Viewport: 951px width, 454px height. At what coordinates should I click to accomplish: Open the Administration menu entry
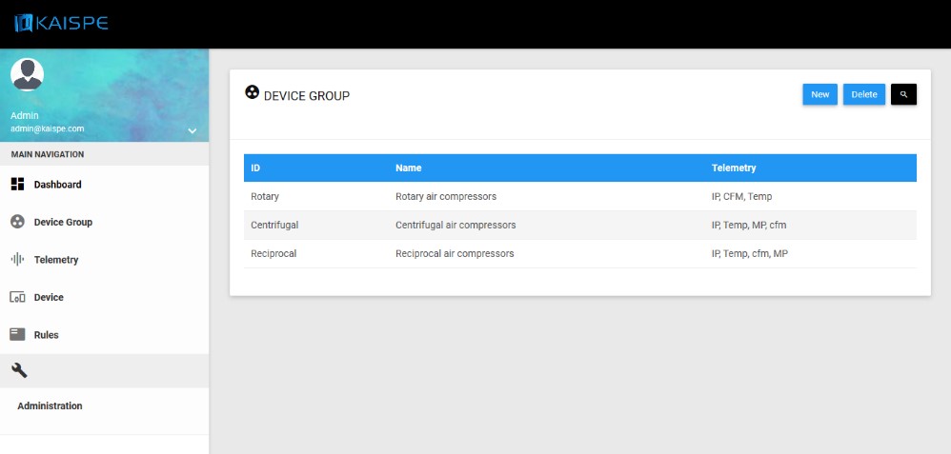50,405
